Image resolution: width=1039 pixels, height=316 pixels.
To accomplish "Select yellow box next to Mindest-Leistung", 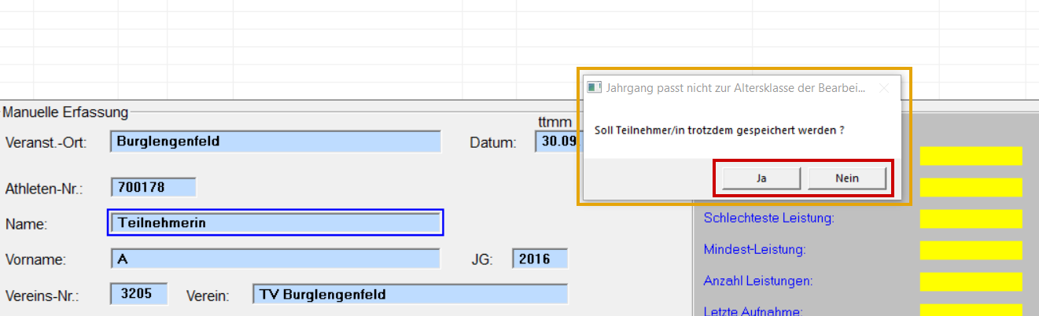I will (971, 250).
